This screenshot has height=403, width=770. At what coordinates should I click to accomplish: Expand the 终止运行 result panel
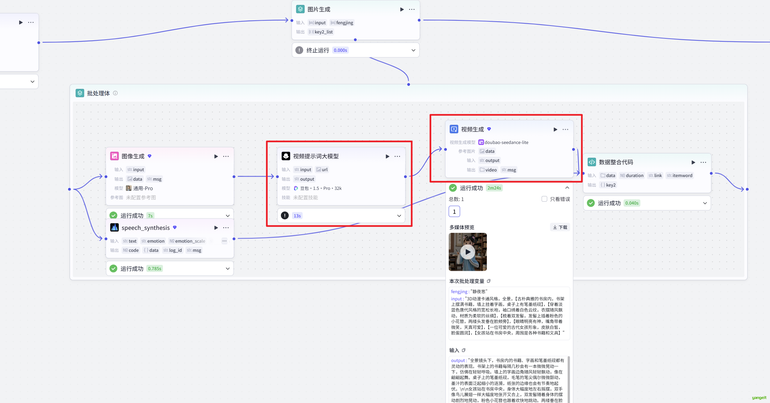(413, 50)
